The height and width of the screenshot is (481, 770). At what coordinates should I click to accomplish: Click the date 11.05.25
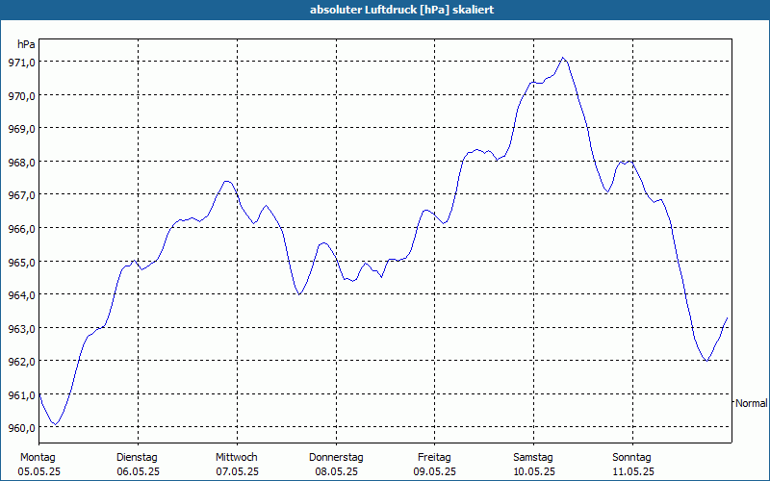coord(633,472)
